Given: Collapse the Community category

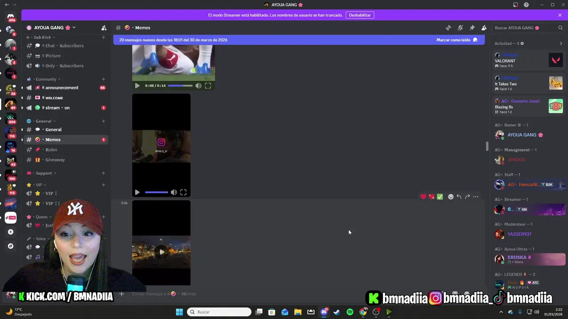Looking at the screenshot, I should coord(46,79).
